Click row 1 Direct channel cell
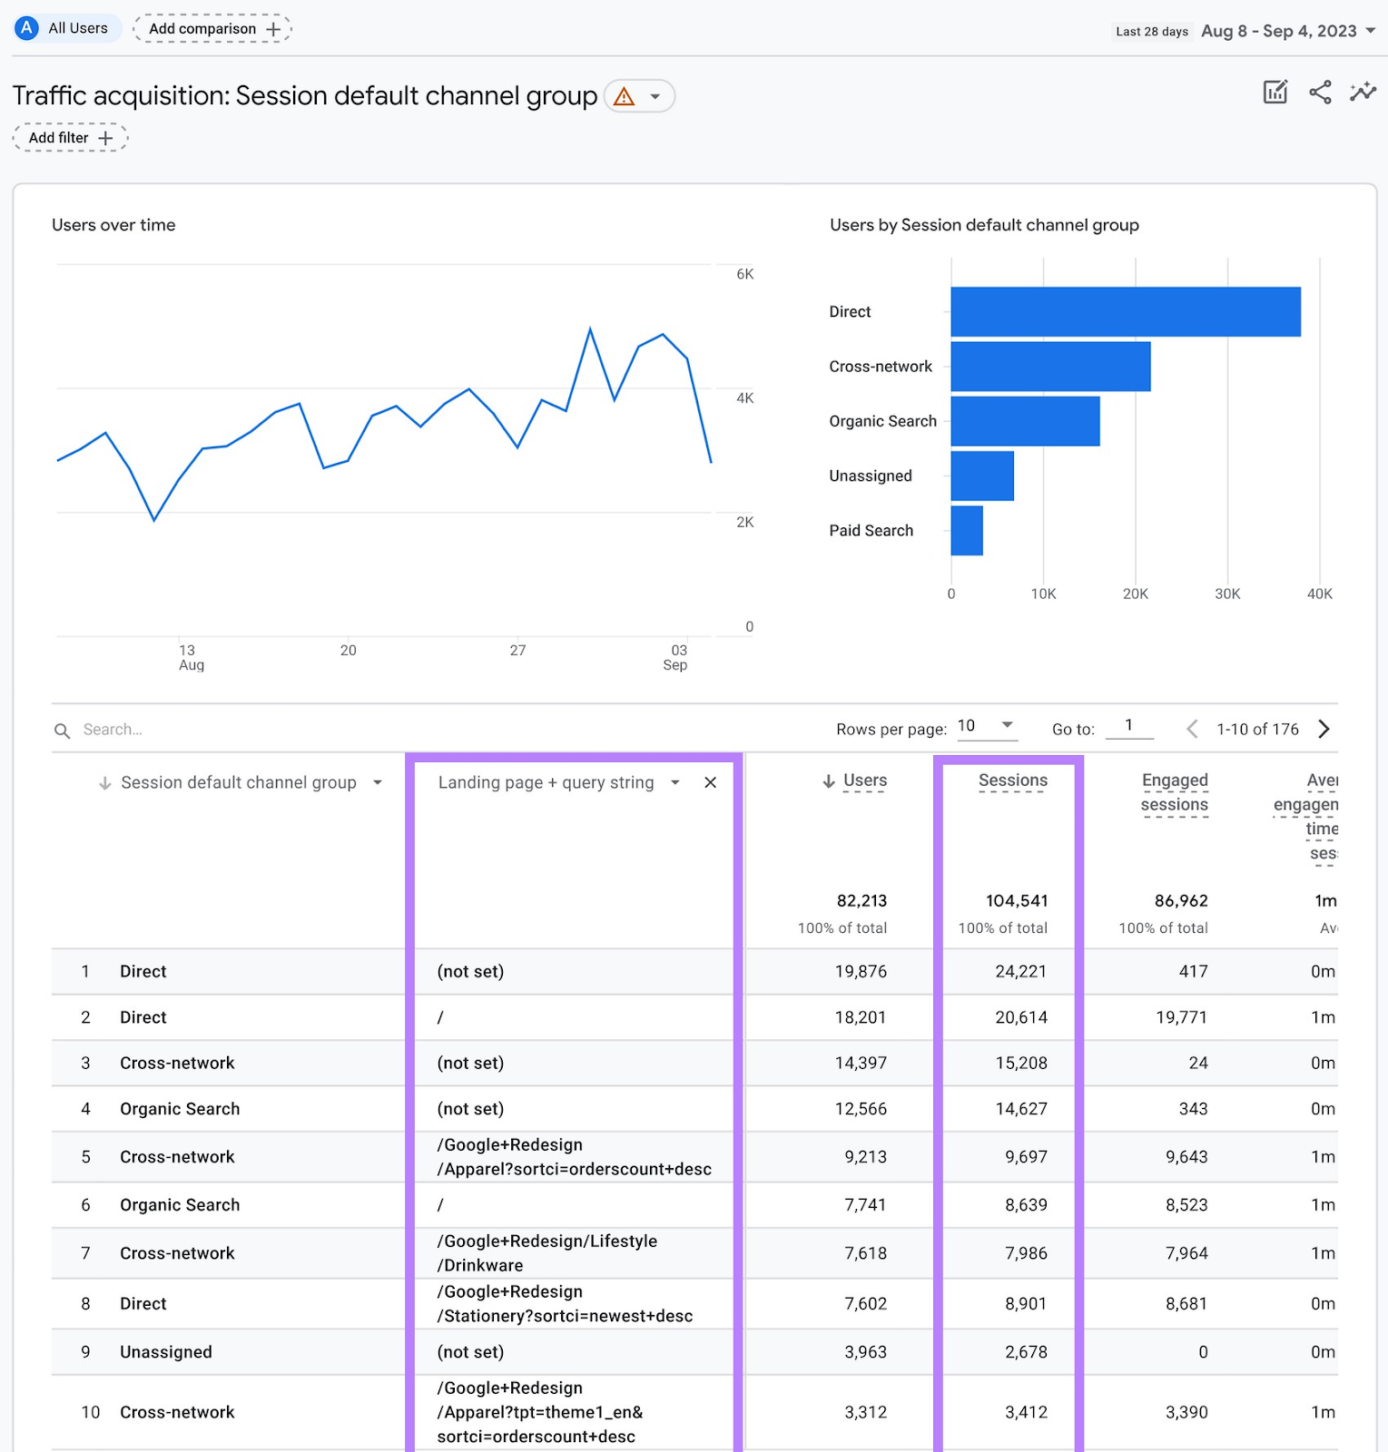 pos(143,972)
